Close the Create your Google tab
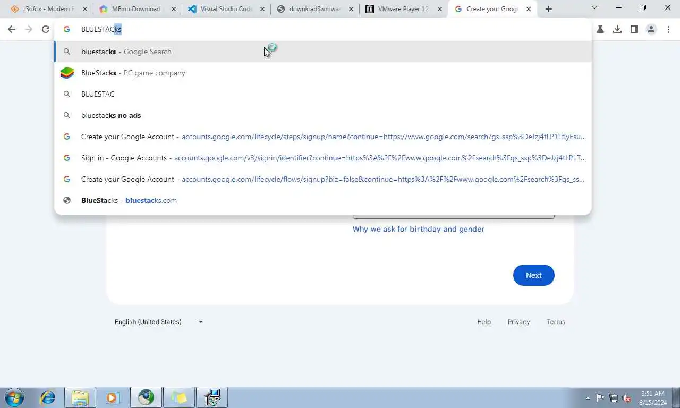Viewport: 680px width, 408px height. tap(528, 9)
